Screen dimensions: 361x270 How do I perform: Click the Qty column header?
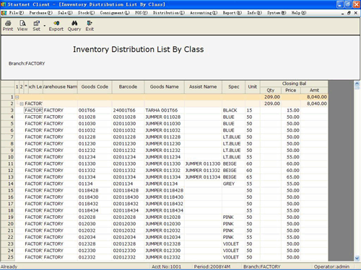271,90
